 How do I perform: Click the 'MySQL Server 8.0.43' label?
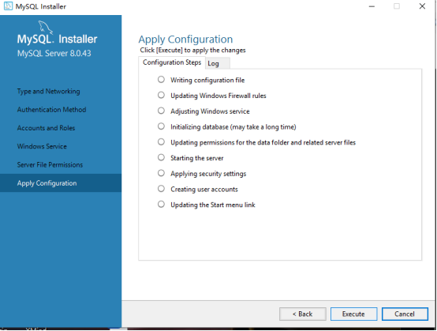[x=54, y=53]
